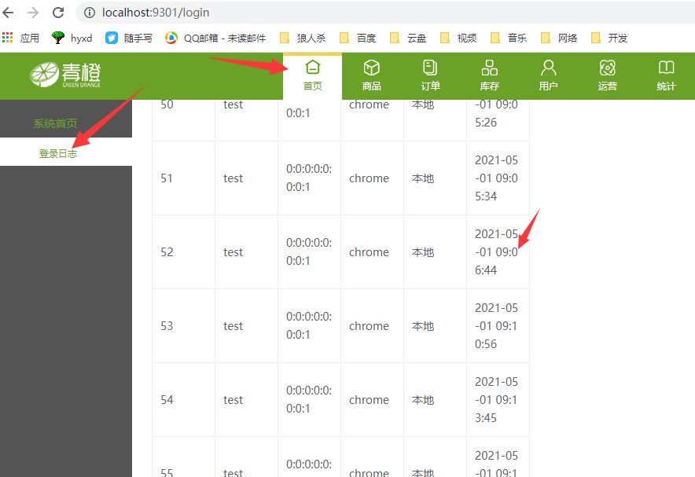Click the IP address in row 54
Image resolution: width=695 pixels, height=477 pixels.
pos(309,399)
